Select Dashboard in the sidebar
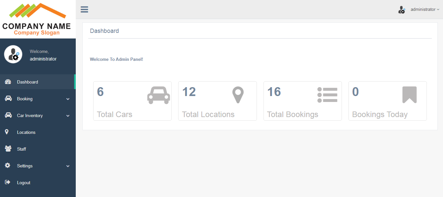The image size is (443, 197). (27, 82)
